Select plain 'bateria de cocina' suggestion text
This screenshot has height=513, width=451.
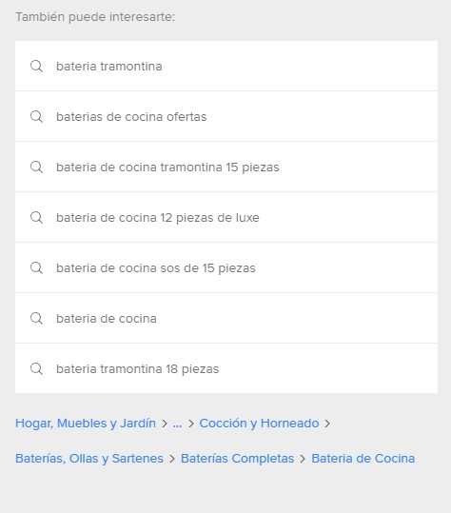(107, 318)
